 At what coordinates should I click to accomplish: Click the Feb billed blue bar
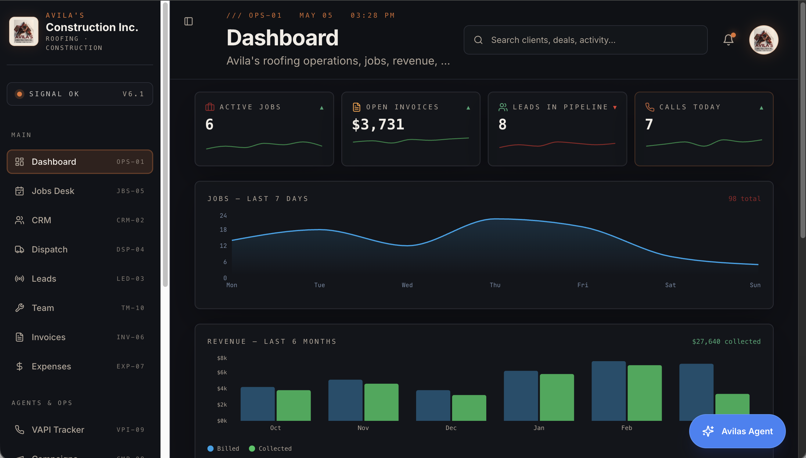608,391
